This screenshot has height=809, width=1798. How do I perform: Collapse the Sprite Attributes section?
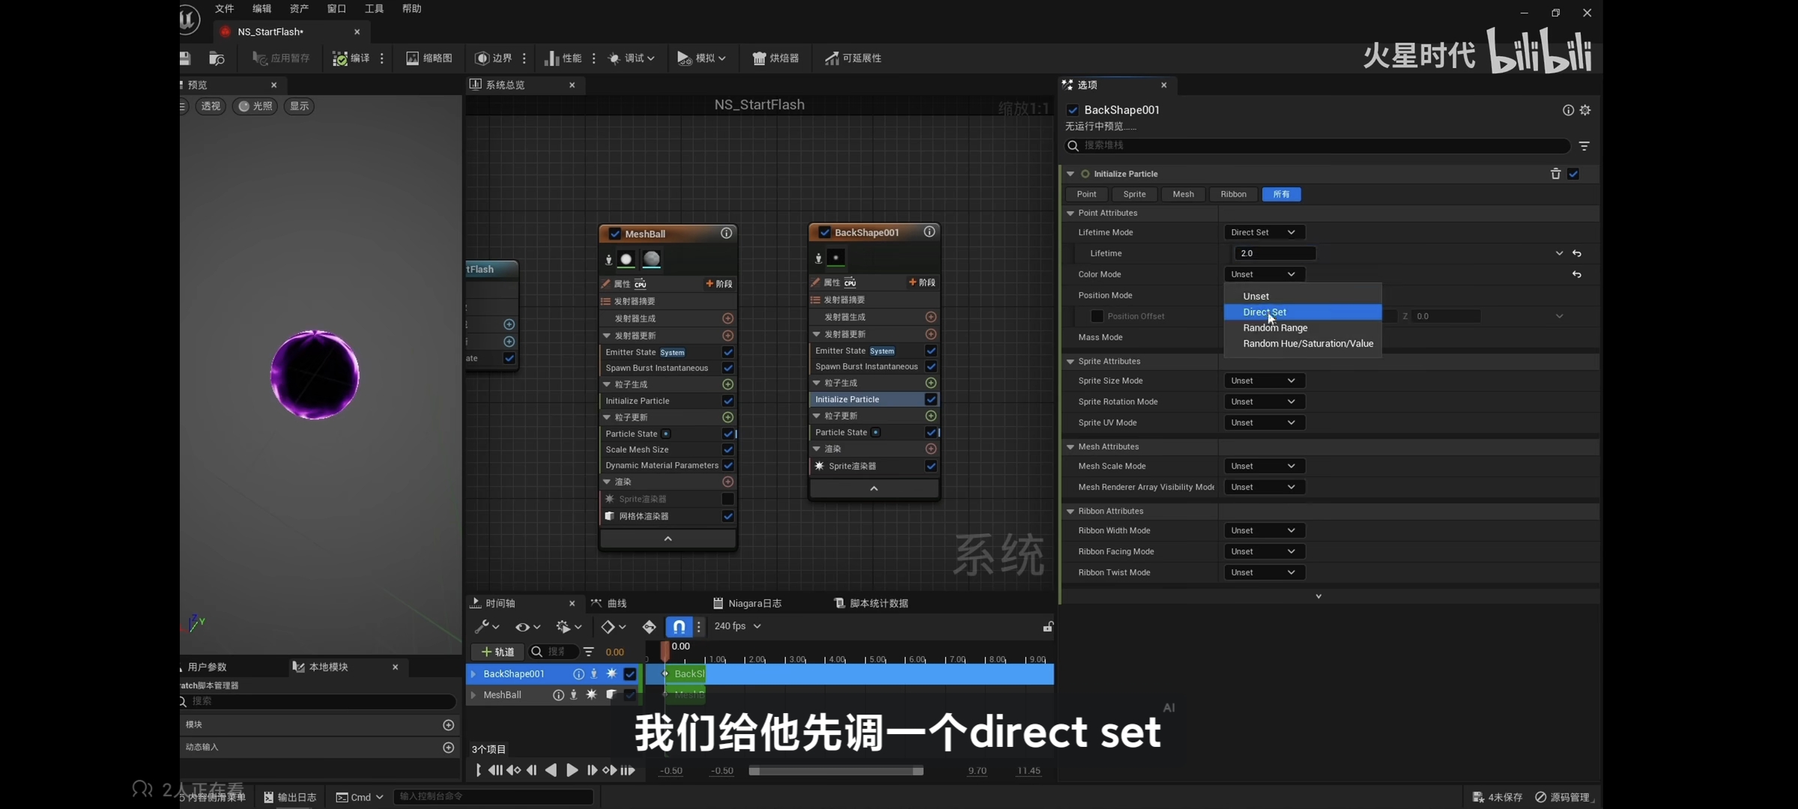[x=1071, y=361]
